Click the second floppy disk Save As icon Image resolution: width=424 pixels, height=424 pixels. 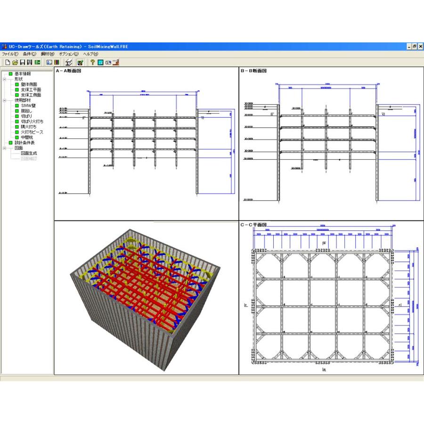tap(30, 63)
